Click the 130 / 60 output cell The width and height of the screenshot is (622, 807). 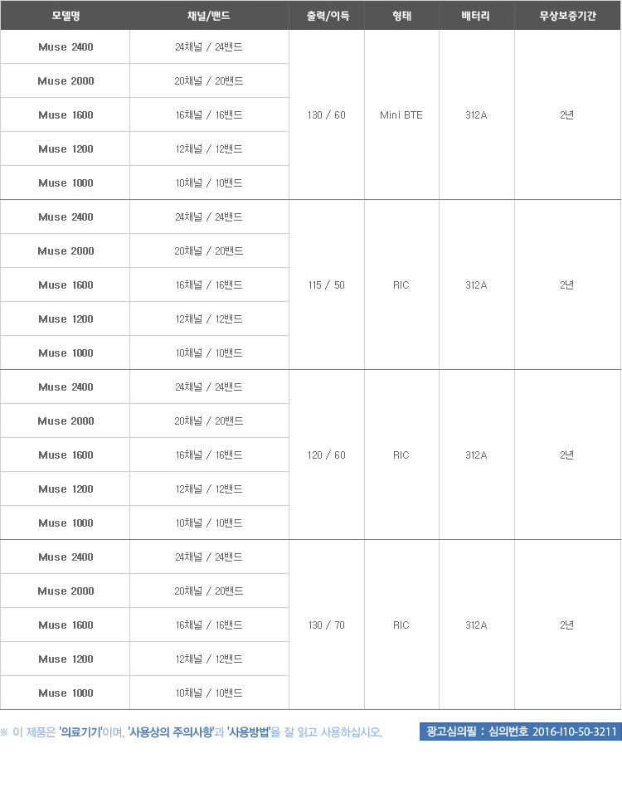coord(327,114)
